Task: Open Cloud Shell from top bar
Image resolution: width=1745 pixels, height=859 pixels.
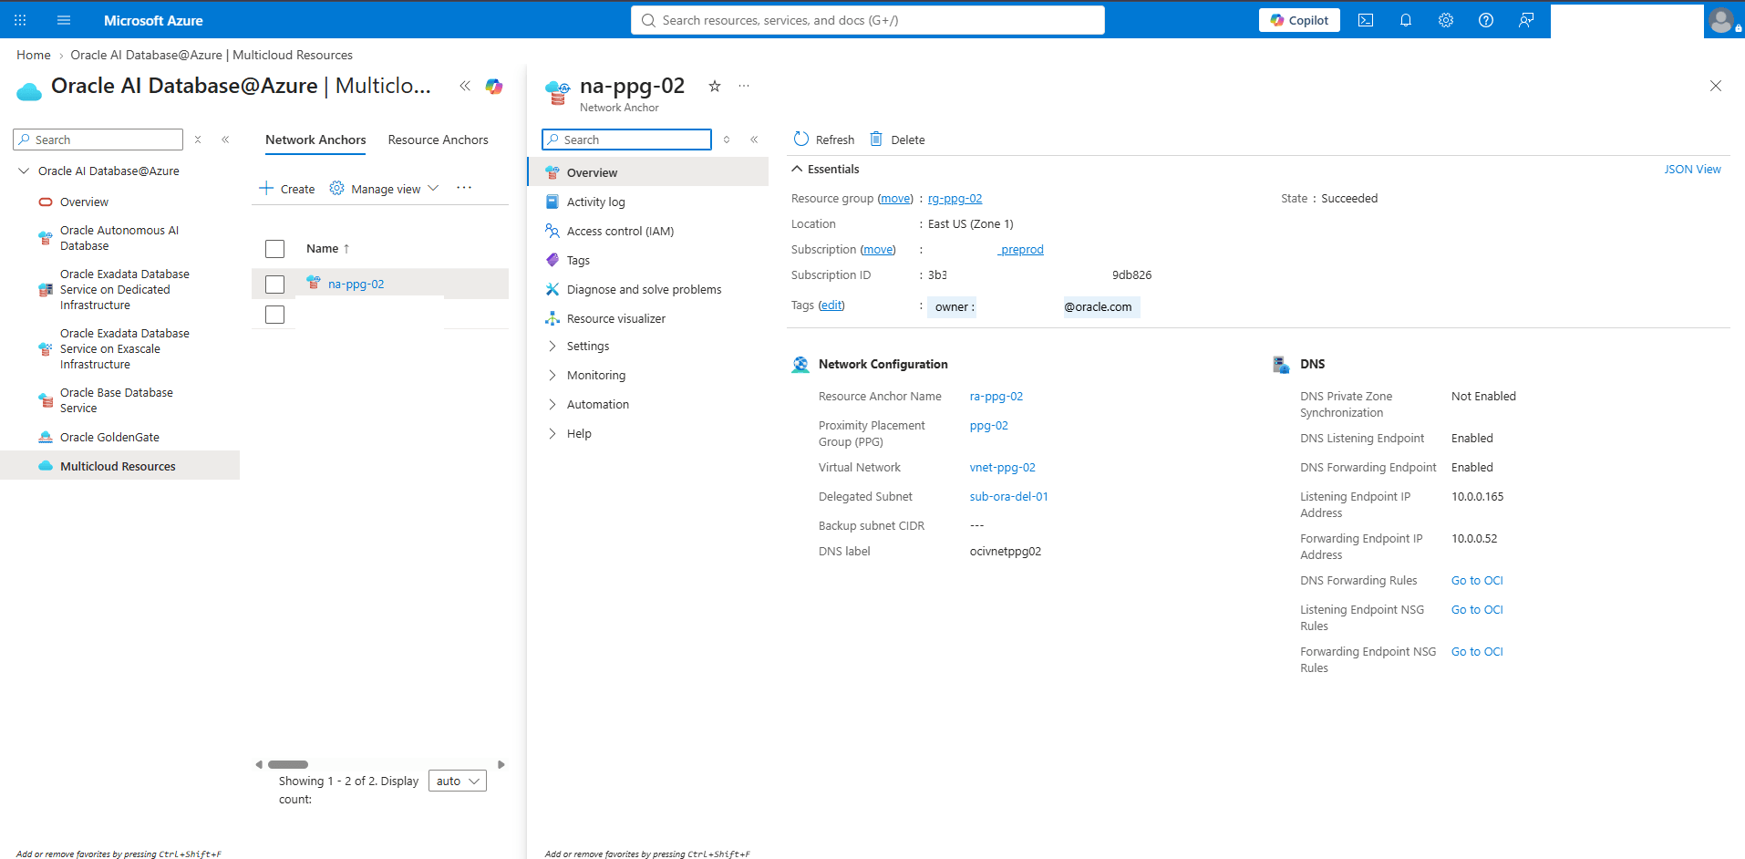Action: 1366,20
